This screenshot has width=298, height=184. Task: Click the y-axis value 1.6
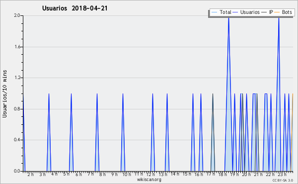(x=17, y=47)
